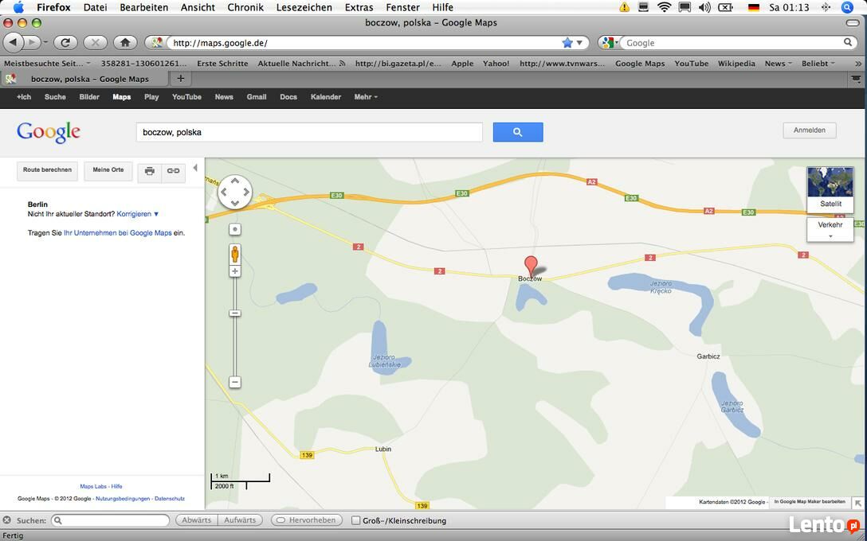This screenshot has height=541, width=867.
Task: Stop loading with the X toolbar button
Action: (x=95, y=42)
